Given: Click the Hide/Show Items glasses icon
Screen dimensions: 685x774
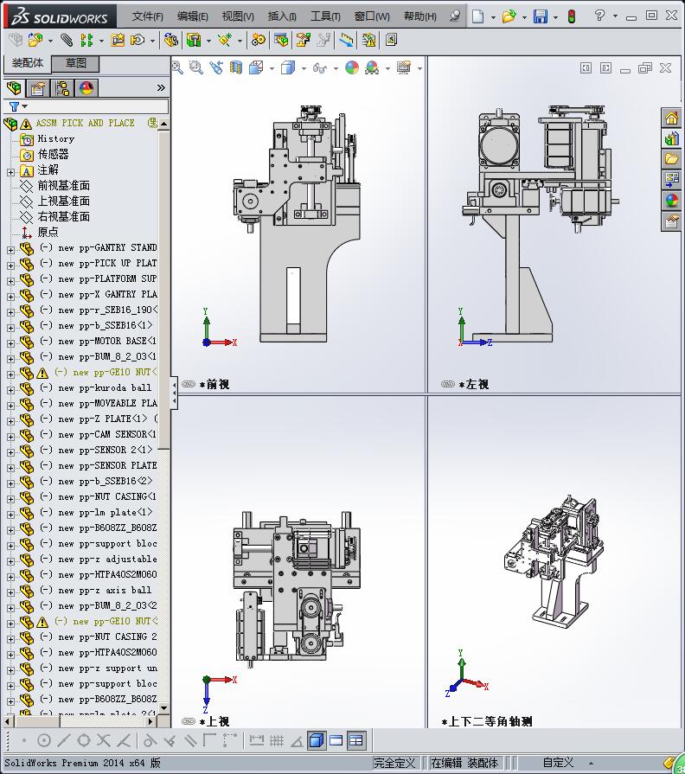Looking at the screenshot, I should pyautogui.click(x=320, y=67).
